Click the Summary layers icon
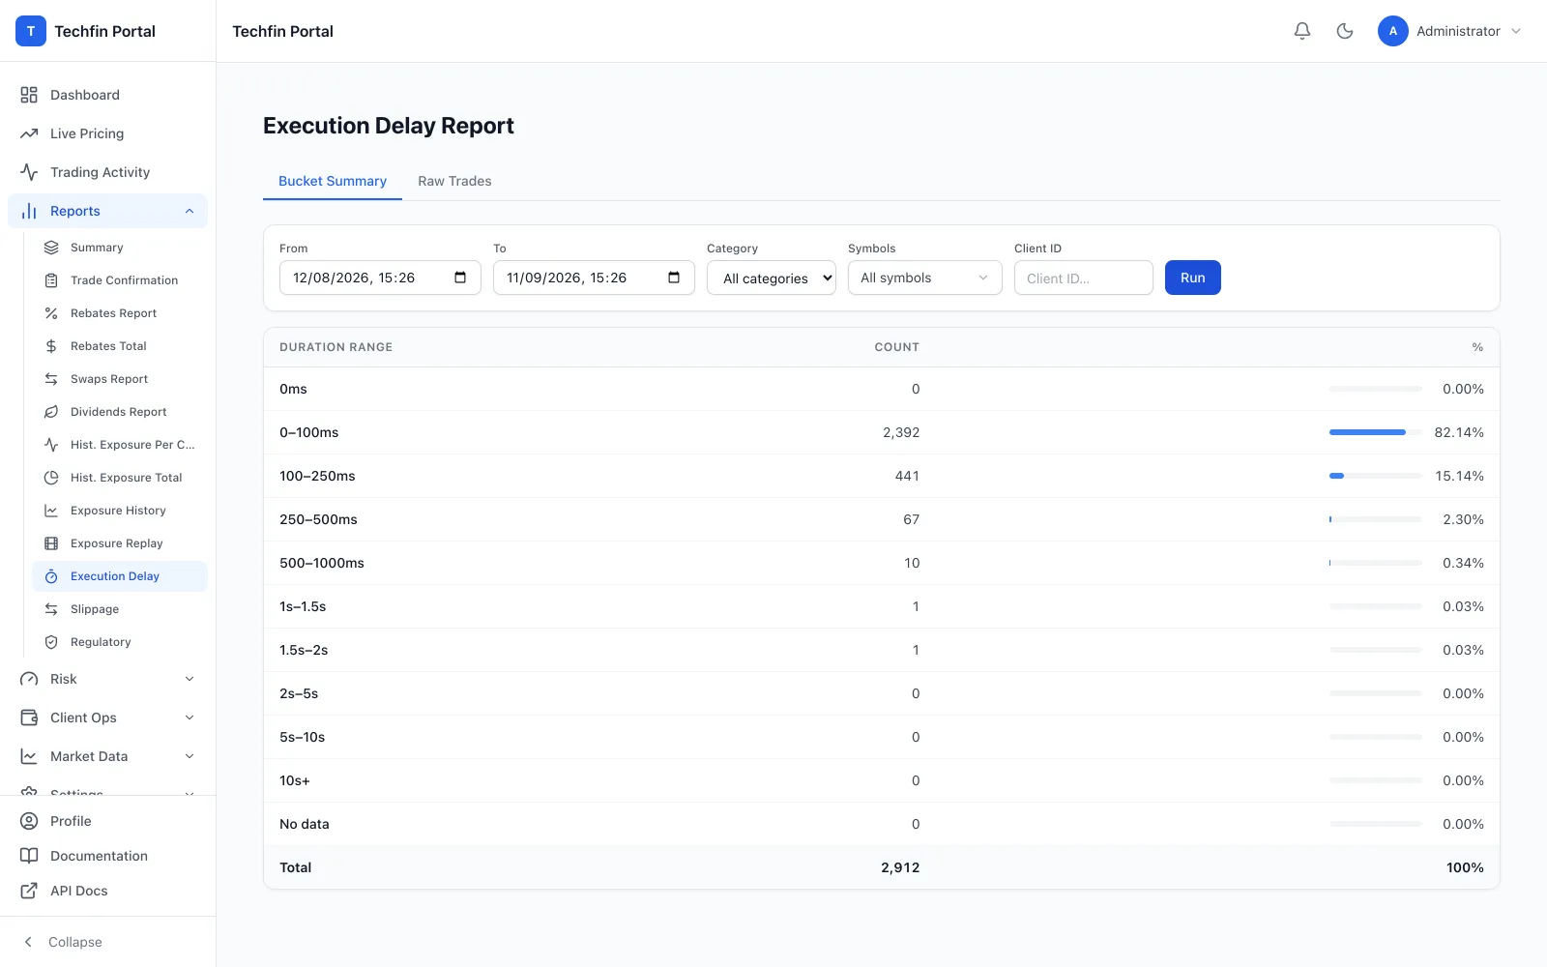Image resolution: width=1547 pixels, height=967 pixels. (x=51, y=248)
